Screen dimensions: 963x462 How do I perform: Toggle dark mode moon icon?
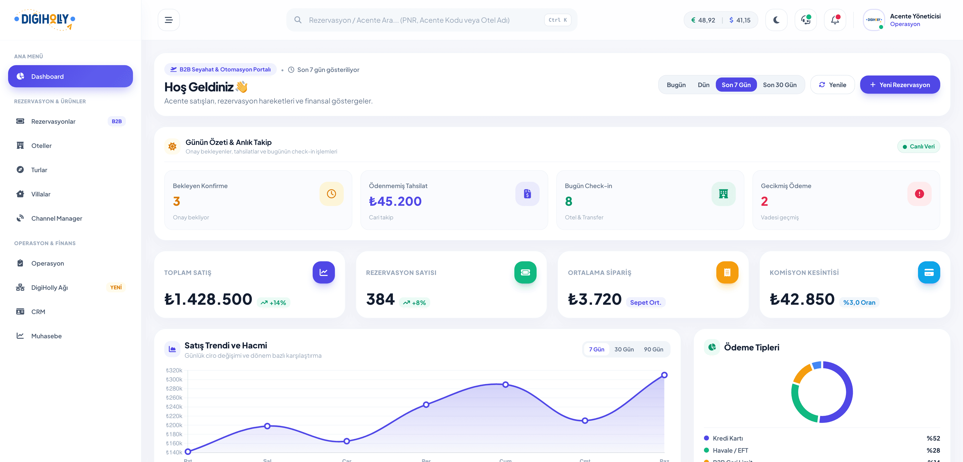(776, 20)
